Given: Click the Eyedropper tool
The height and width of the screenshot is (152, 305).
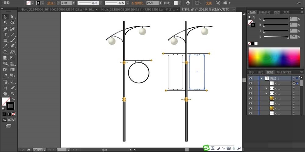Looking at the screenshot, I should coord(5,76).
